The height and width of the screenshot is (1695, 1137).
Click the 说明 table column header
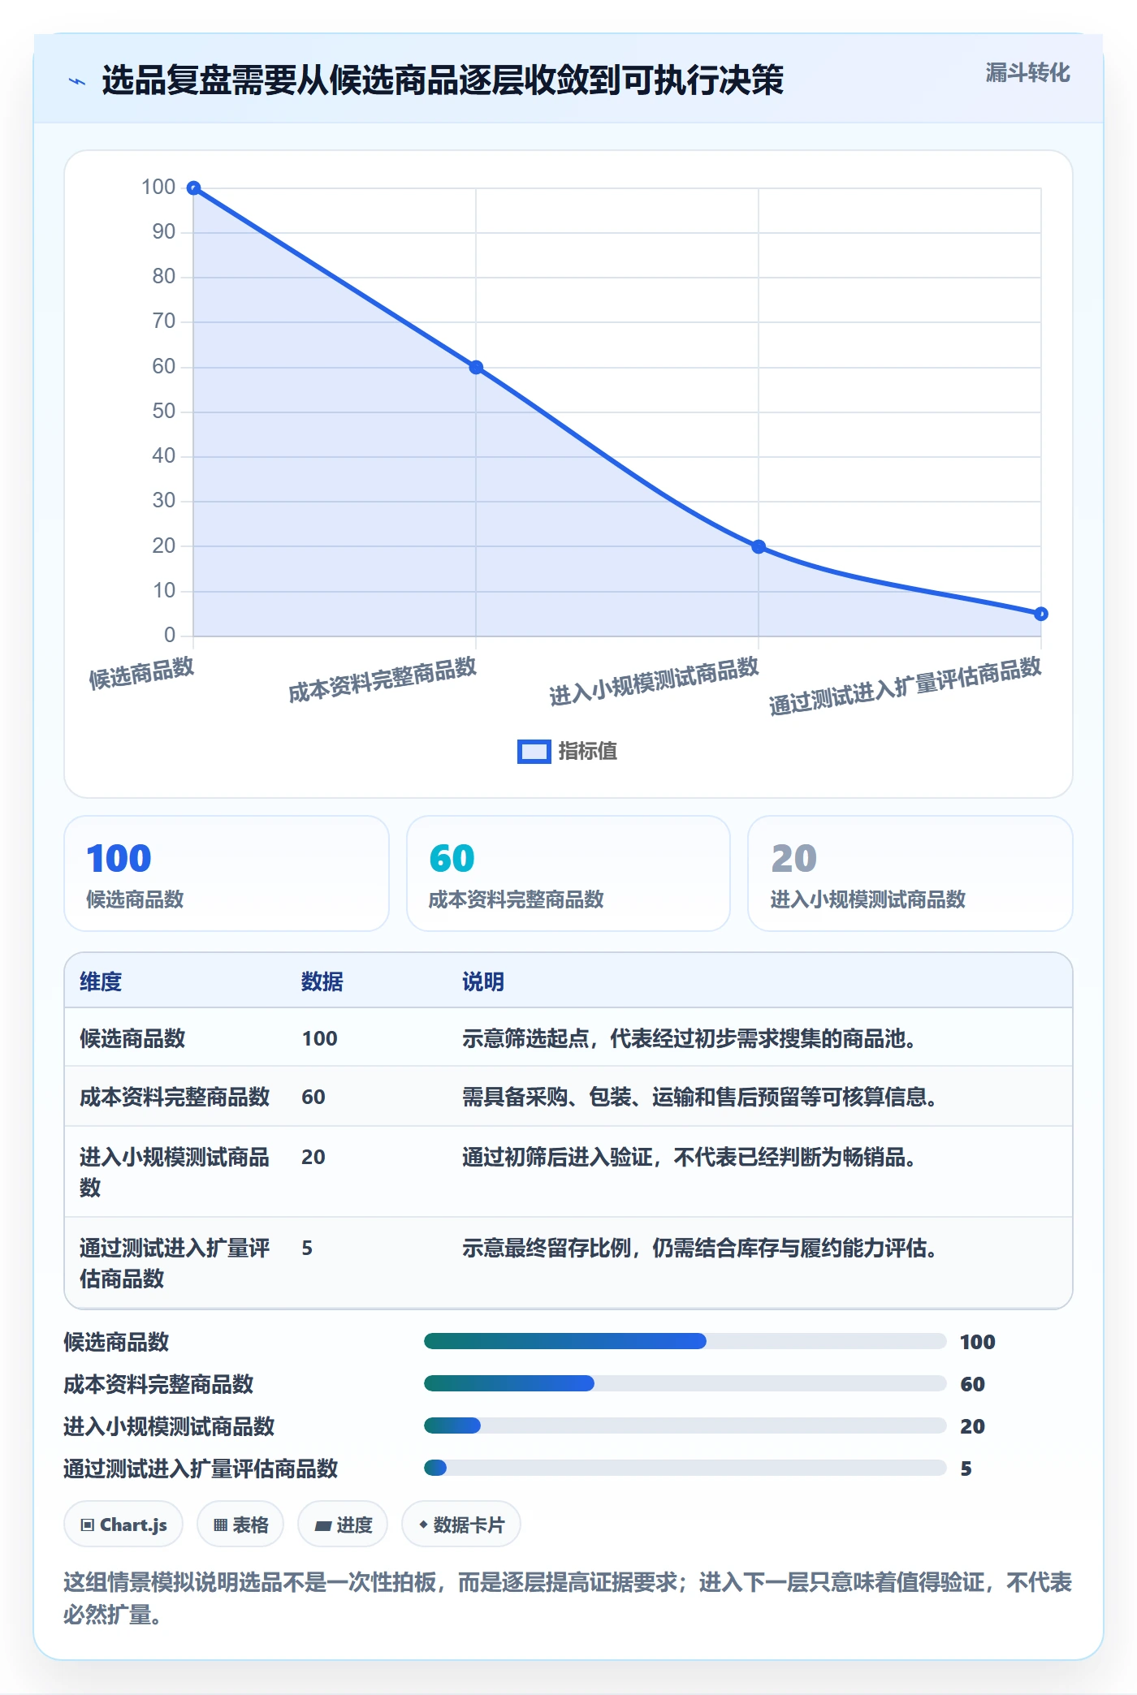pos(483,981)
